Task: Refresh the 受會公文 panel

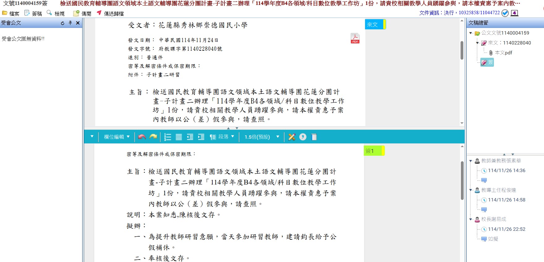Action: click(63, 23)
